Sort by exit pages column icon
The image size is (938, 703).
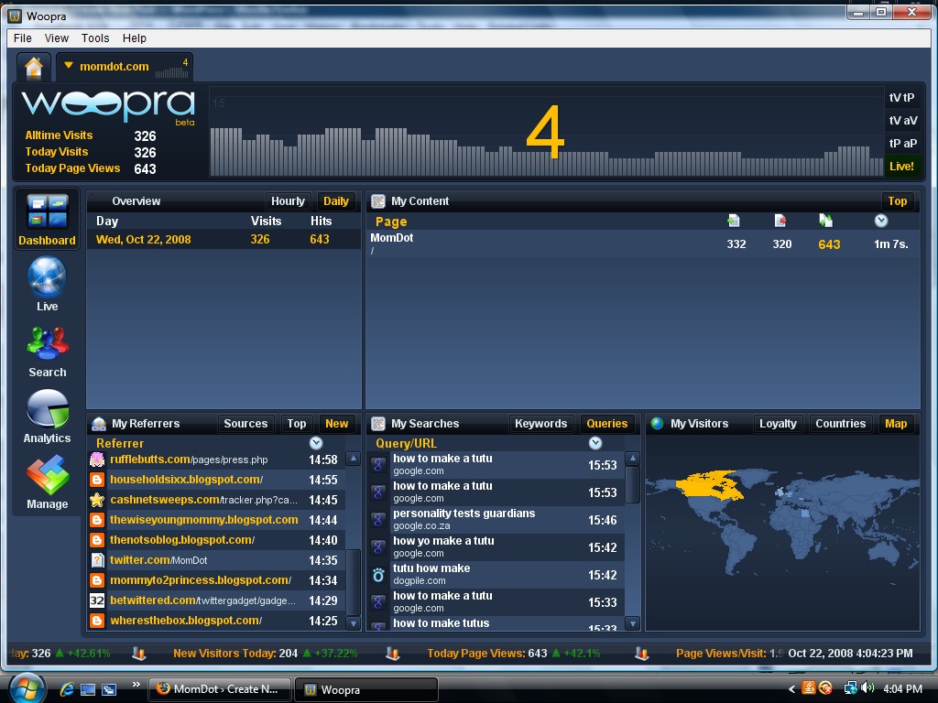(x=780, y=221)
